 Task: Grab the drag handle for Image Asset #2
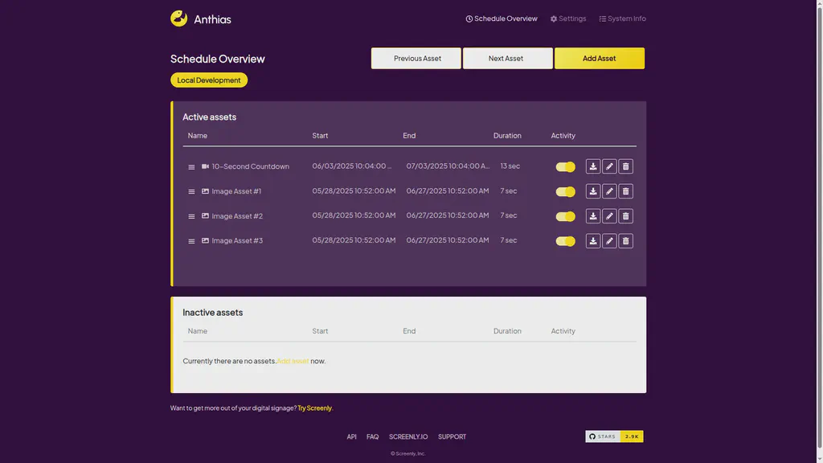click(x=191, y=215)
